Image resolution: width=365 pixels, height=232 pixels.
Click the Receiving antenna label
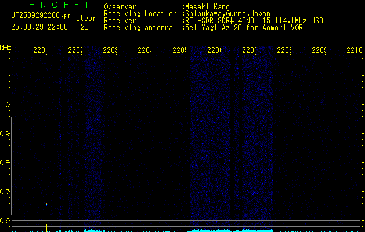point(138,28)
